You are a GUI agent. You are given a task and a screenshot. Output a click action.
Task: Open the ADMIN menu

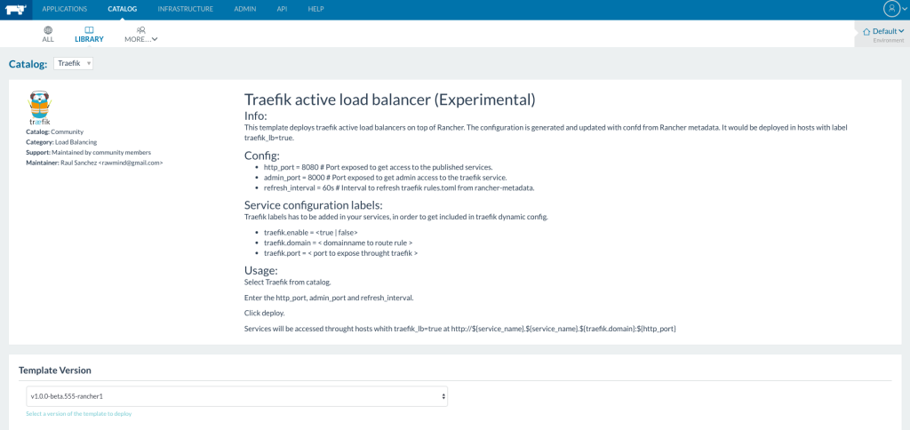pos(244,9)
